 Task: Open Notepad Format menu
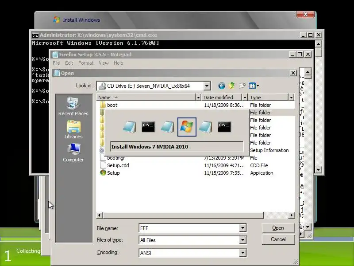(86, 63)
